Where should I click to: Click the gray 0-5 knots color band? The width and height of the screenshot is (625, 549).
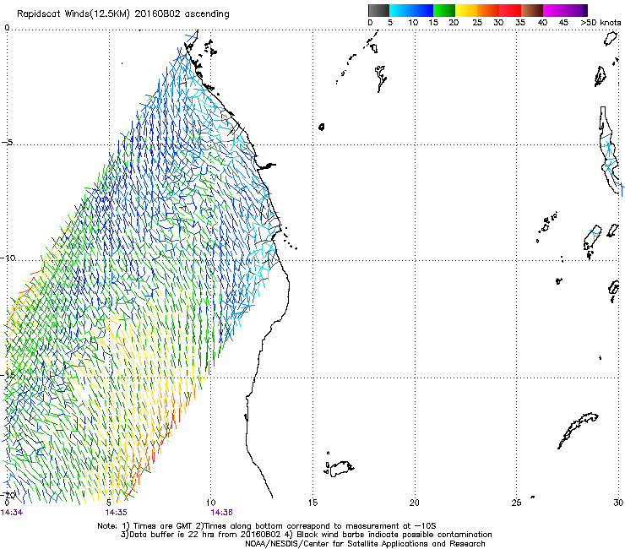378,10
